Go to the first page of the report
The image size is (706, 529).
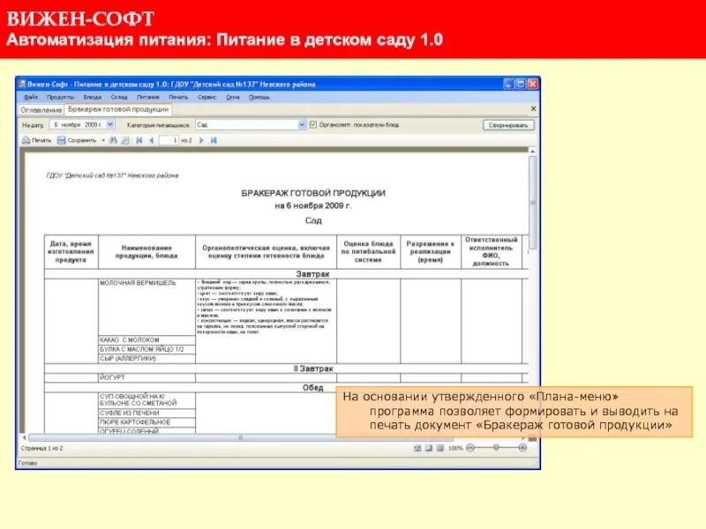click(x=139, y=140)
